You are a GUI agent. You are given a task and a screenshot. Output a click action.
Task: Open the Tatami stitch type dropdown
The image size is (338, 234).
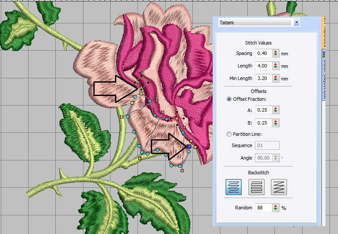297,22
